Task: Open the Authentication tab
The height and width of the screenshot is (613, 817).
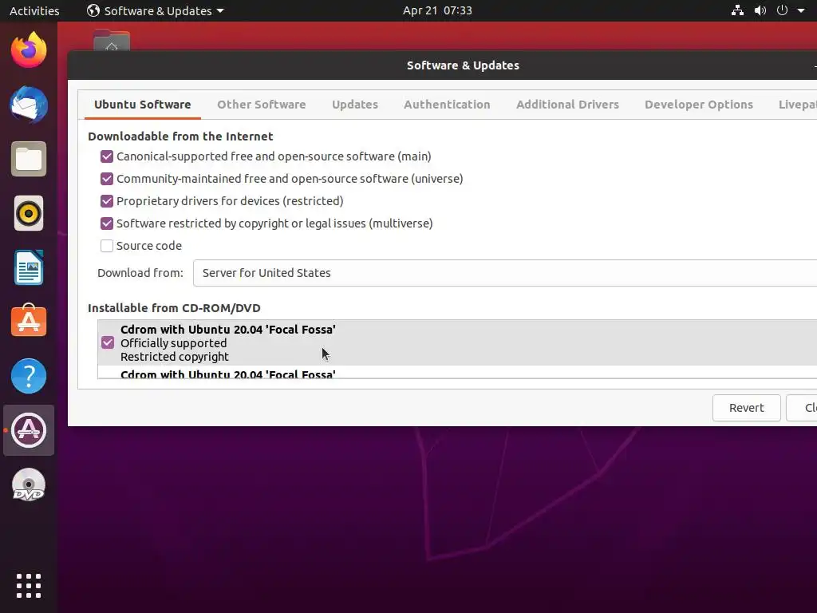Action: (447, 105)
